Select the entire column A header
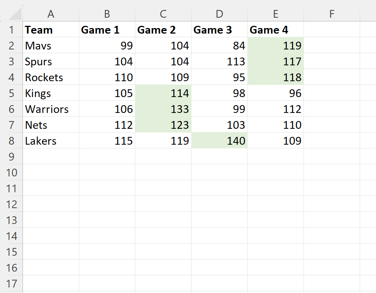The height and width of the screenshot is (293, 376). (x=51, y=14)
